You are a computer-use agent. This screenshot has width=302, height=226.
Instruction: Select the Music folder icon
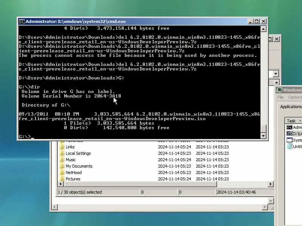tap(62, 160)
